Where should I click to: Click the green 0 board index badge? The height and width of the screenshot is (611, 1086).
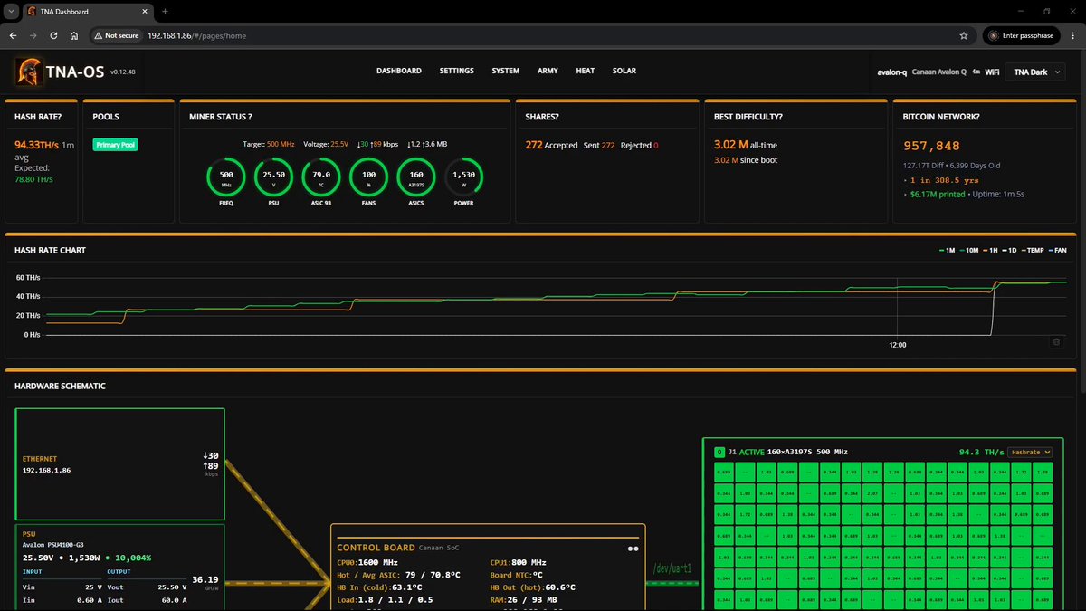(x=719, y=452)
